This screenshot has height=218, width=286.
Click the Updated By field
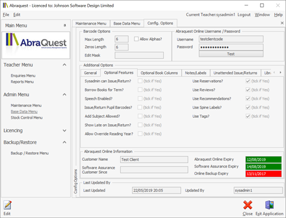click(258, 191)
